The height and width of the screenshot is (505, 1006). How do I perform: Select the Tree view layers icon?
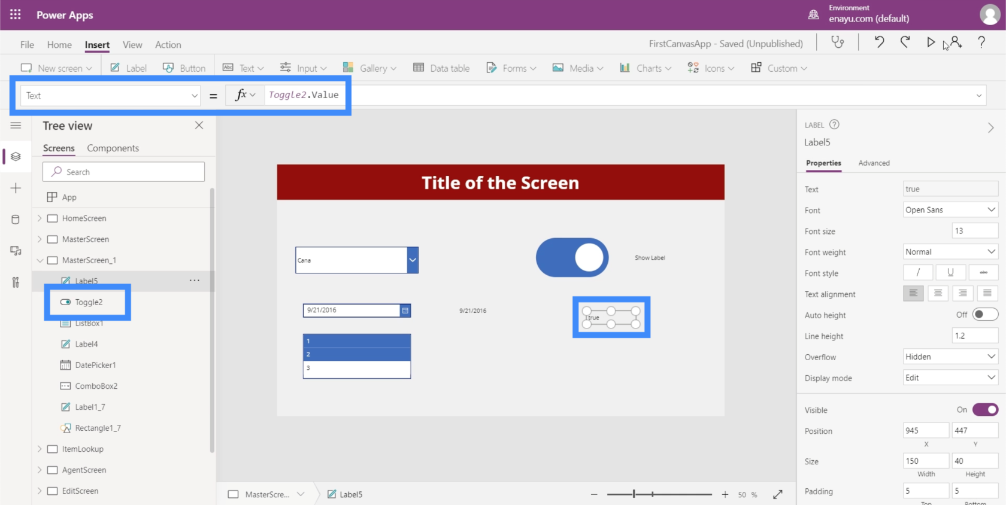(16, 157)
